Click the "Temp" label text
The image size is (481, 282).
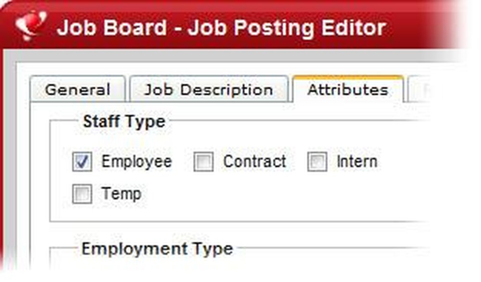pos(121,194)
